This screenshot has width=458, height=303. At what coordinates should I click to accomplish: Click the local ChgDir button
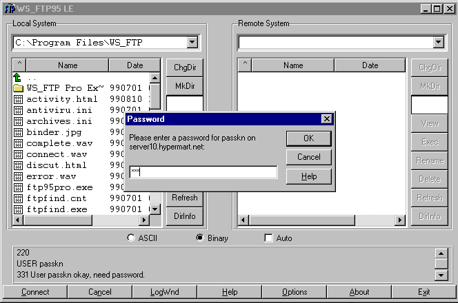pyautogui.click(x=185, y=67)
